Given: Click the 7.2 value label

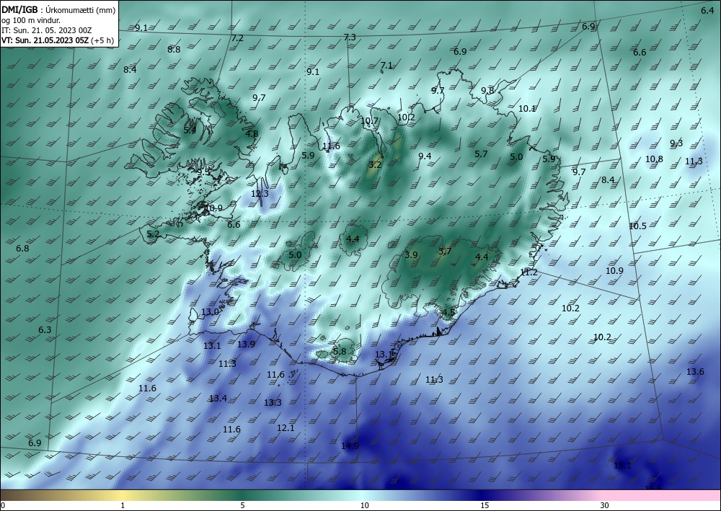Looking at the screenshot, I should [237, 38].
